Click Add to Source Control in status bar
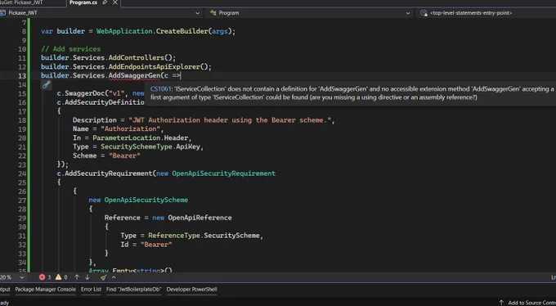Image resolution: width=556 pixels, height=306 pixels. click(528, 303)
